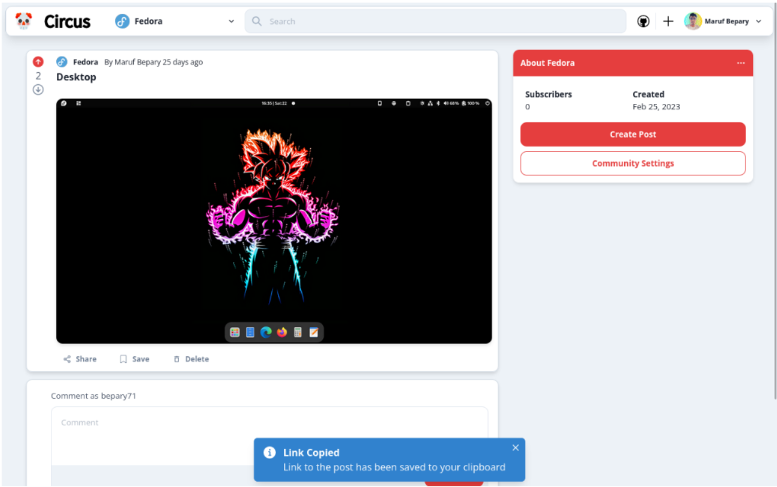777x487 pixels.
Task: Open About Fedora three-dot options menu
Action: [741, 63]
